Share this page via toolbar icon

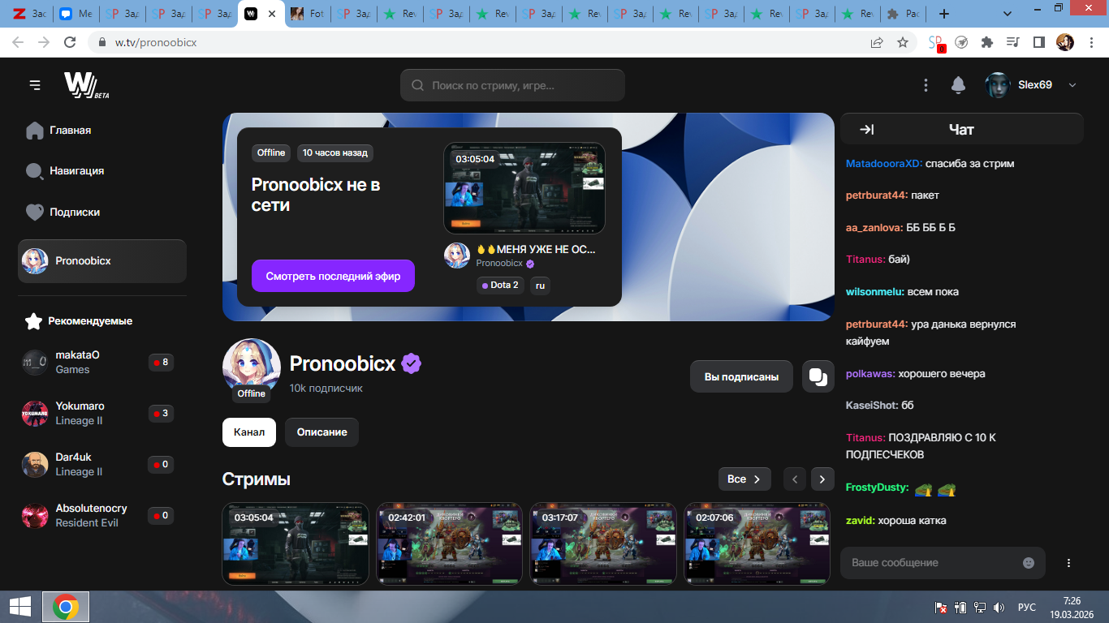point(877,42)
